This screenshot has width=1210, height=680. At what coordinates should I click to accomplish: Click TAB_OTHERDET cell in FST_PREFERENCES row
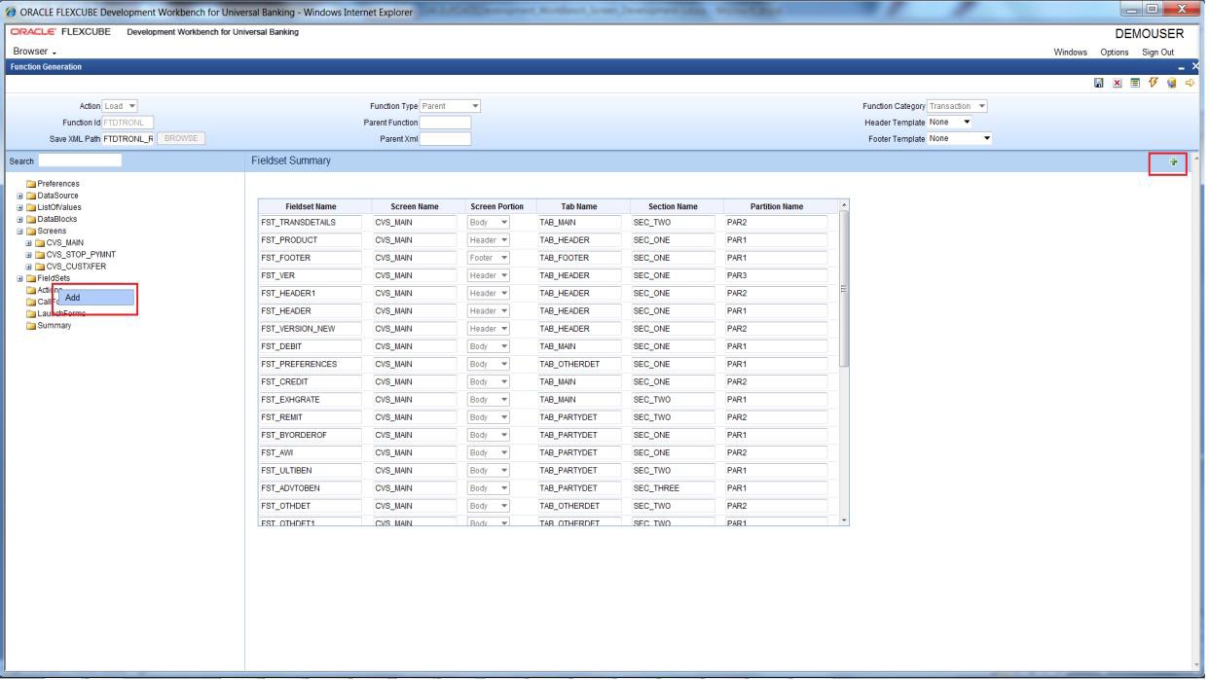pyautogui.click(x=579, y=363)
